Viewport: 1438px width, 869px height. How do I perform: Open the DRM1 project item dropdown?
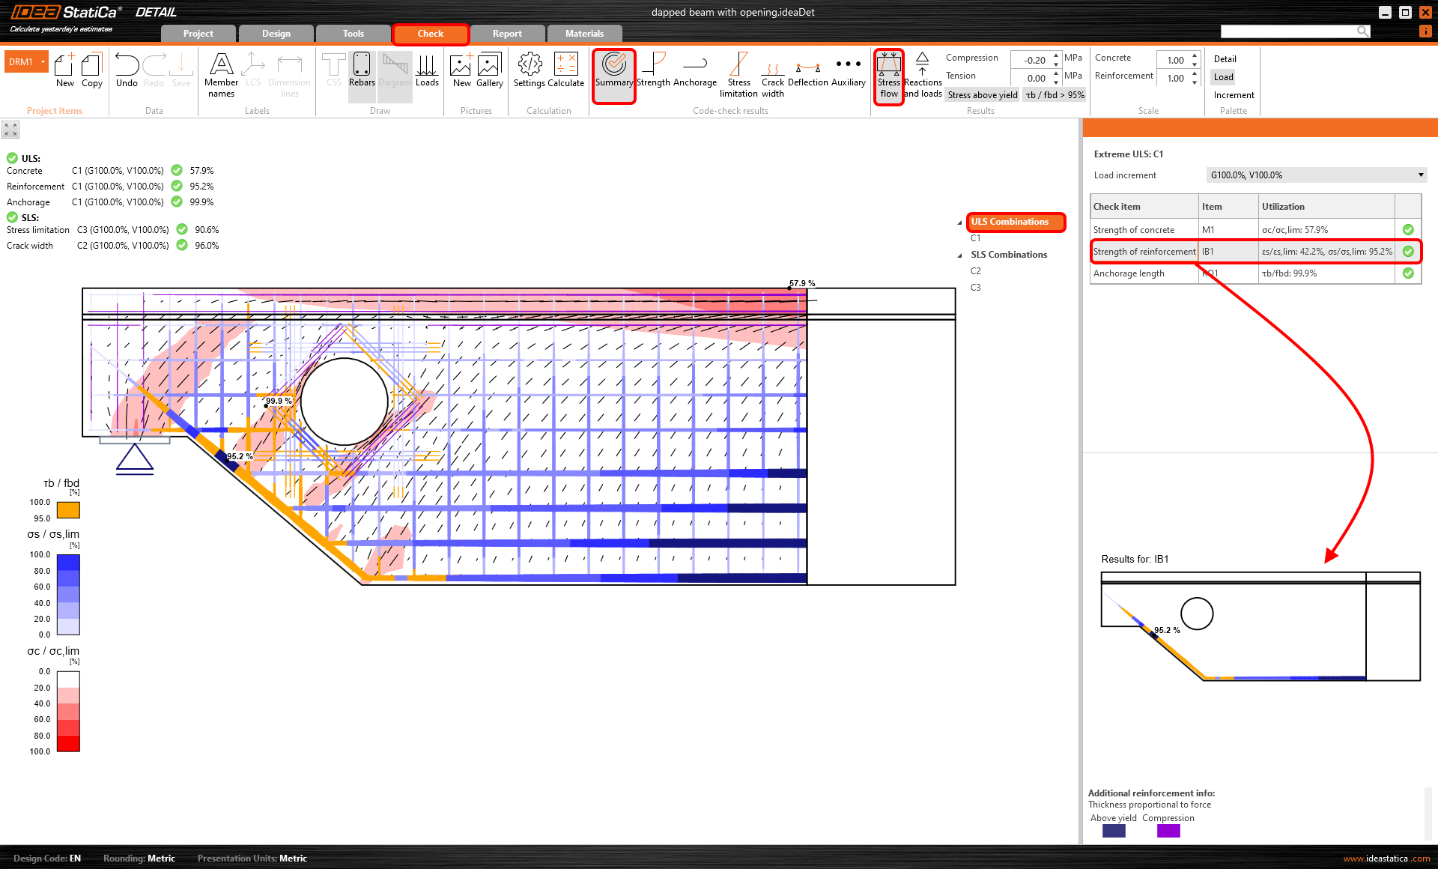(43, 62)
